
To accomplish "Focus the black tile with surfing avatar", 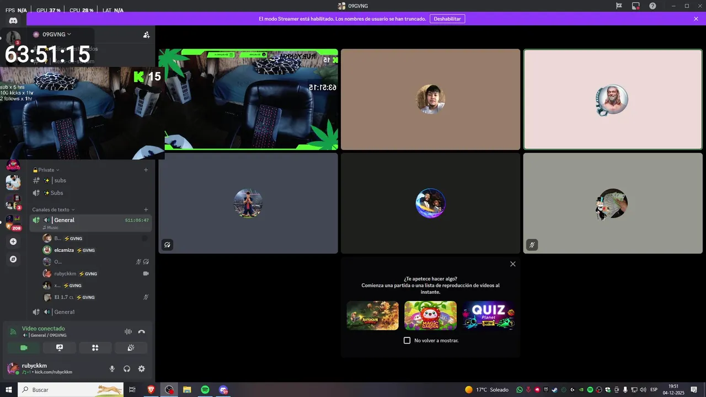I will pyautogui.click(x=430, y=203).
